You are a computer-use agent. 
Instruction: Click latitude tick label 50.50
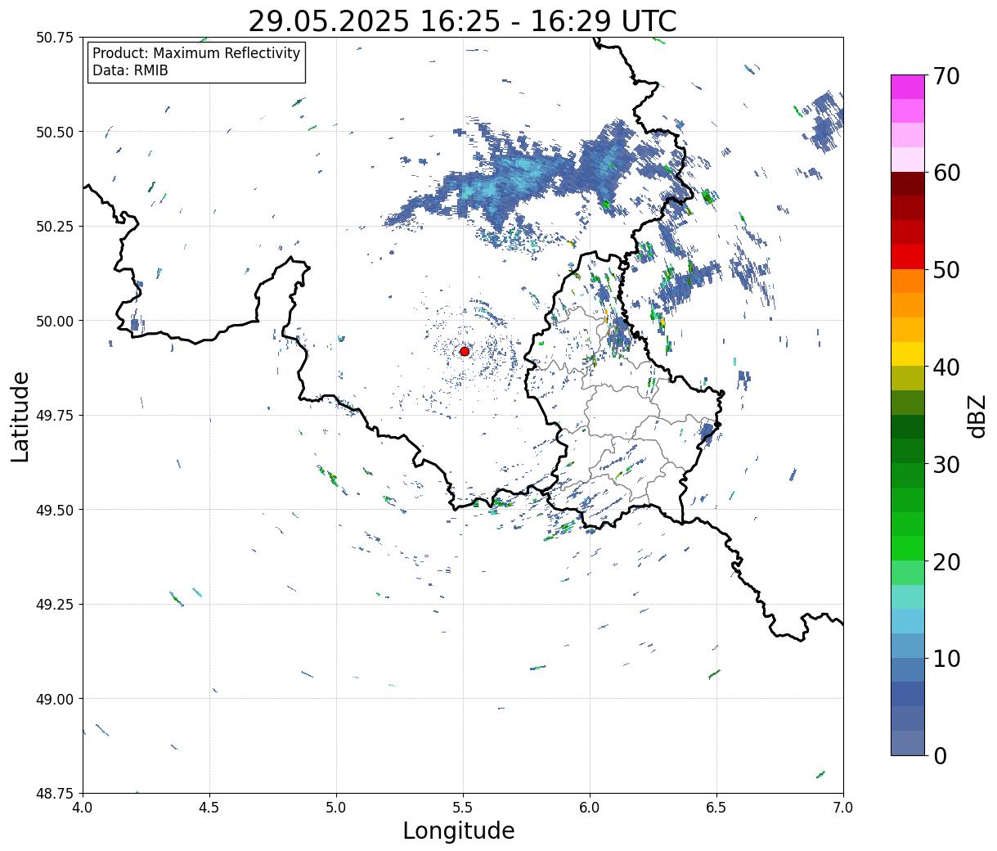point(54,132)
